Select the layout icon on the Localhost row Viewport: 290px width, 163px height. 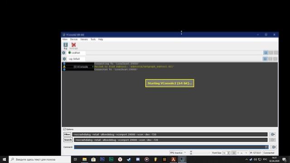(266, 53)
